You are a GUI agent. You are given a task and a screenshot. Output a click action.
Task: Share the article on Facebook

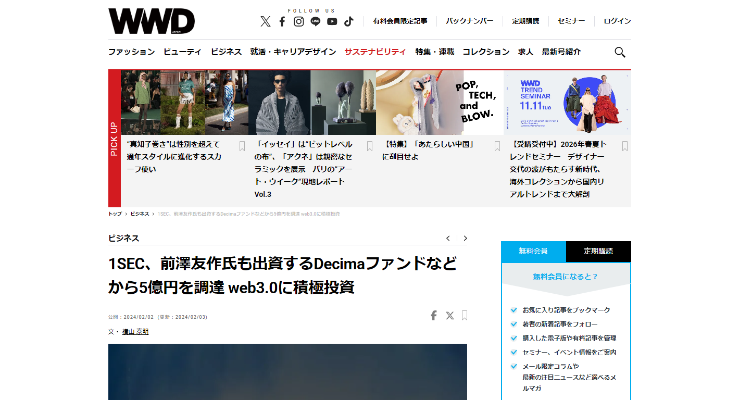(x=433, y=316)
